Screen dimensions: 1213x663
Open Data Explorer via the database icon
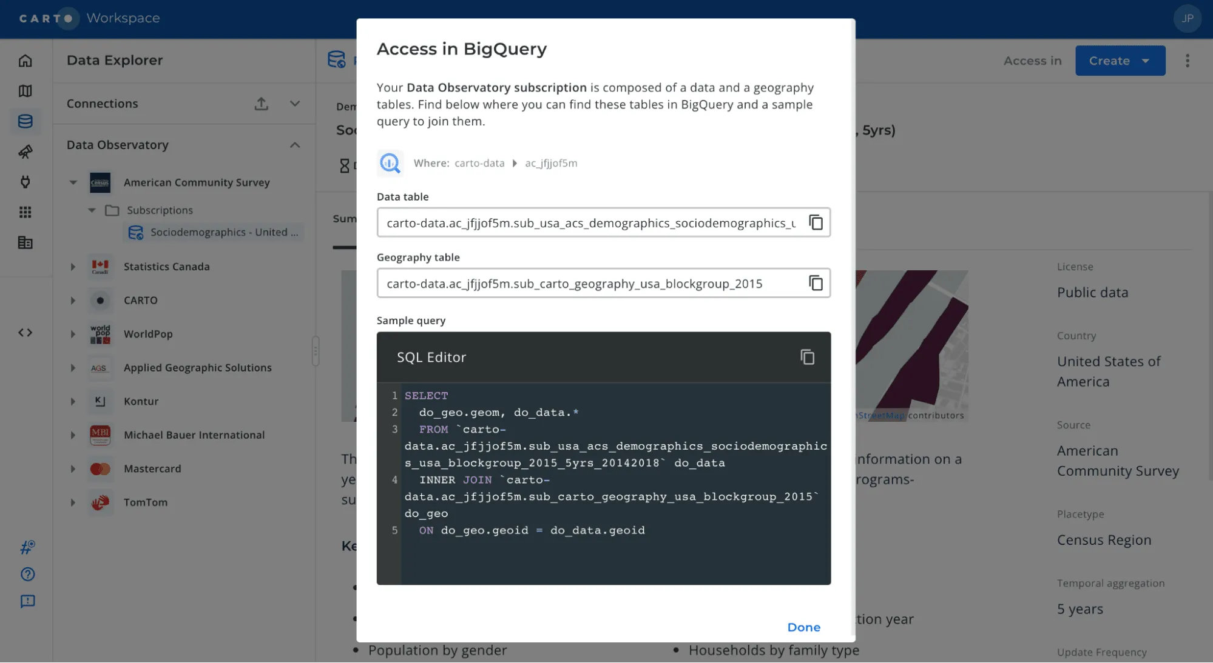click(25, 121)
